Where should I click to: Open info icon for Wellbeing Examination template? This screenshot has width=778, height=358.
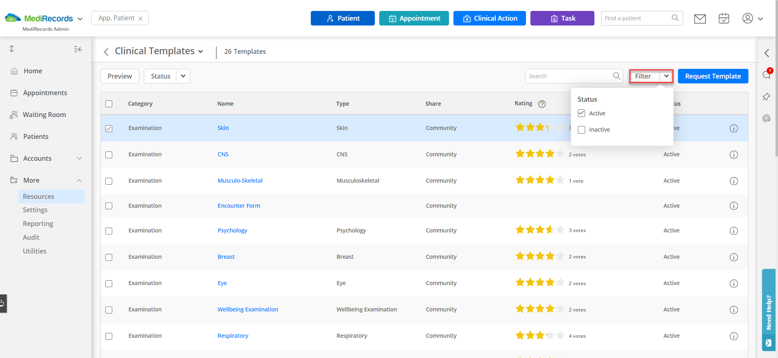click(x=734, y=310)
